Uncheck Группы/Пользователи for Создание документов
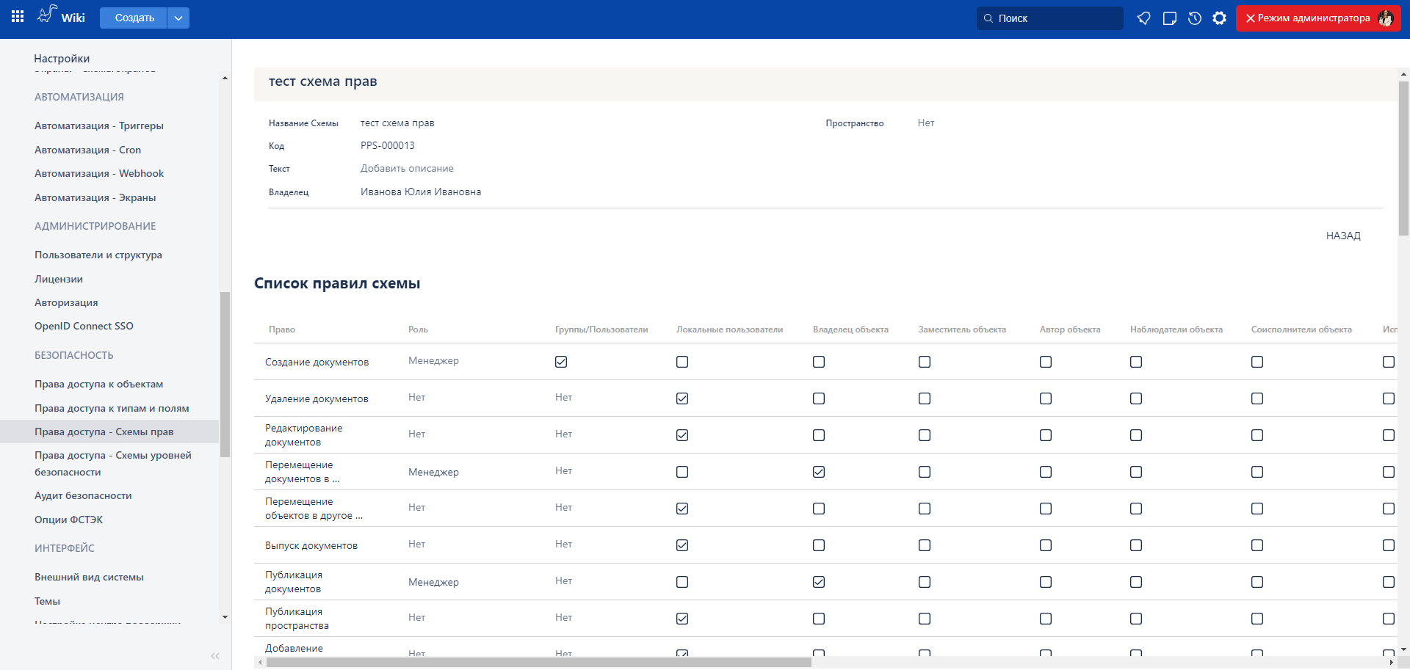 561,362
